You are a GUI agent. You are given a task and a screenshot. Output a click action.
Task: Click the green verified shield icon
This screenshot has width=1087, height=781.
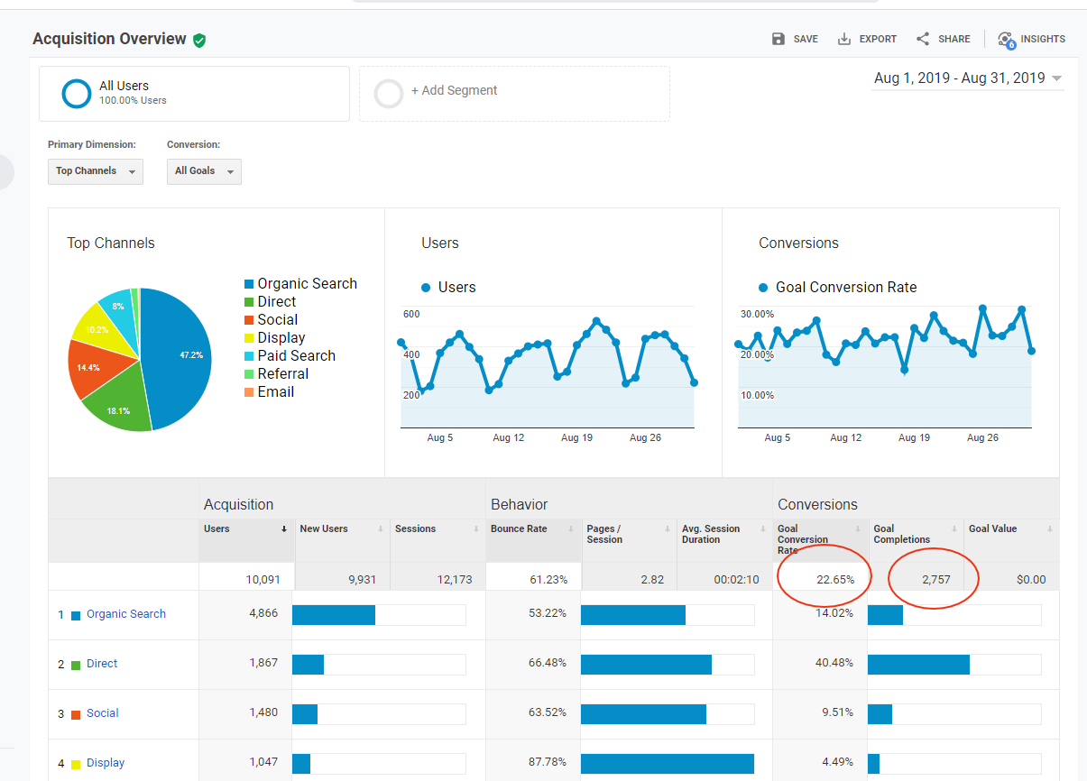(x=199, y=40)
